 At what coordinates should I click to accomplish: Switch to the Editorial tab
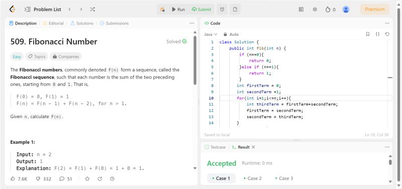[x=53, y=23]
